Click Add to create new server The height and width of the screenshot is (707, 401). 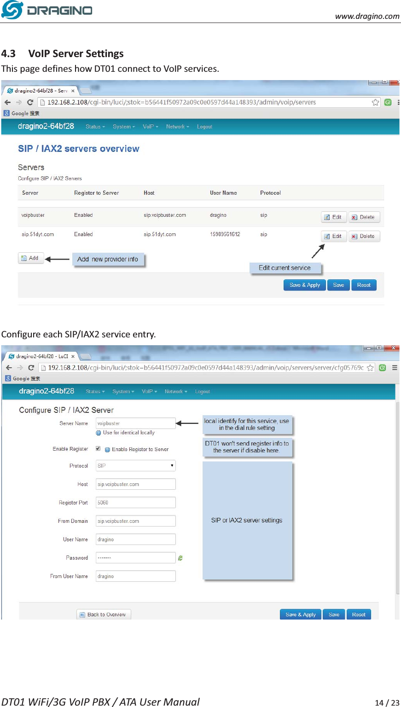tap(31, 258)
